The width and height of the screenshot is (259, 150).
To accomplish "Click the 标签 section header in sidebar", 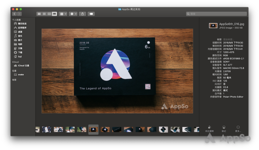I will tap(14, 80).
